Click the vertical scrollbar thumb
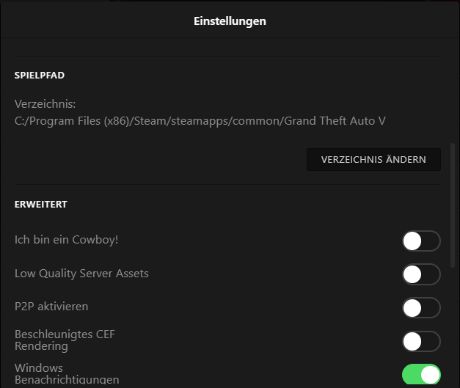The height and width of the screenshot is (388, 460). click(x=451, y=205)
